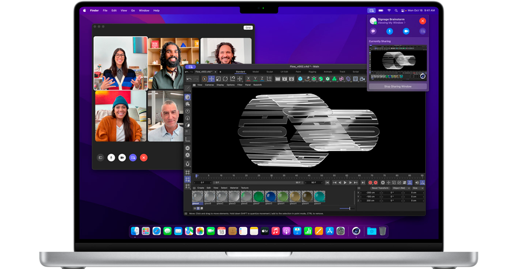Toggle camera in FaceTime window
This screenshot has width=518, height=270.
pyautogui.click(x=122, y=158)
